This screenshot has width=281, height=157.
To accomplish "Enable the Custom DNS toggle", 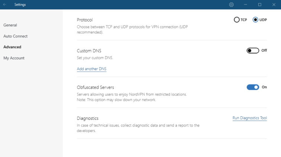I will coord(253,51).
